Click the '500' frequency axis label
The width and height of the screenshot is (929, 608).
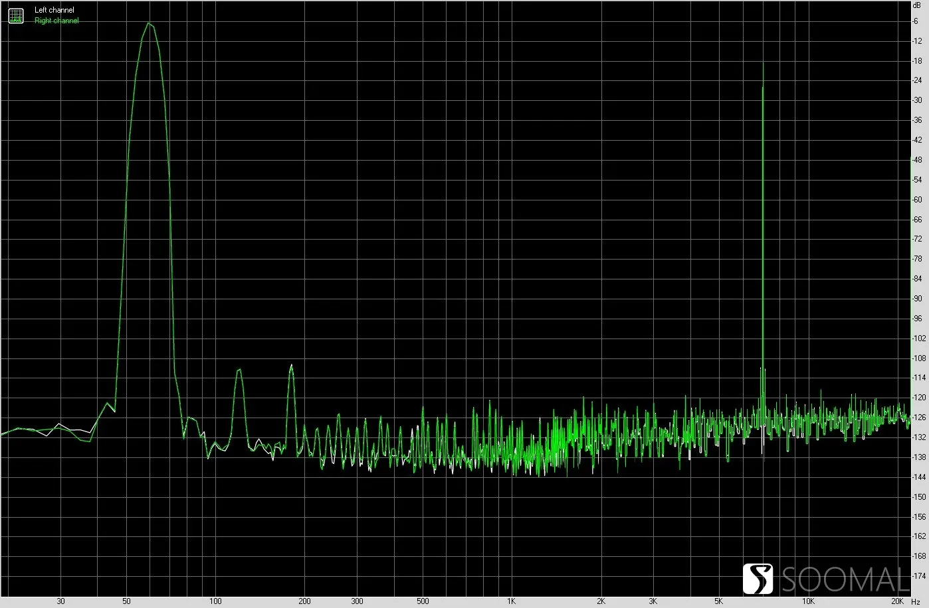(x=423, y=602)
